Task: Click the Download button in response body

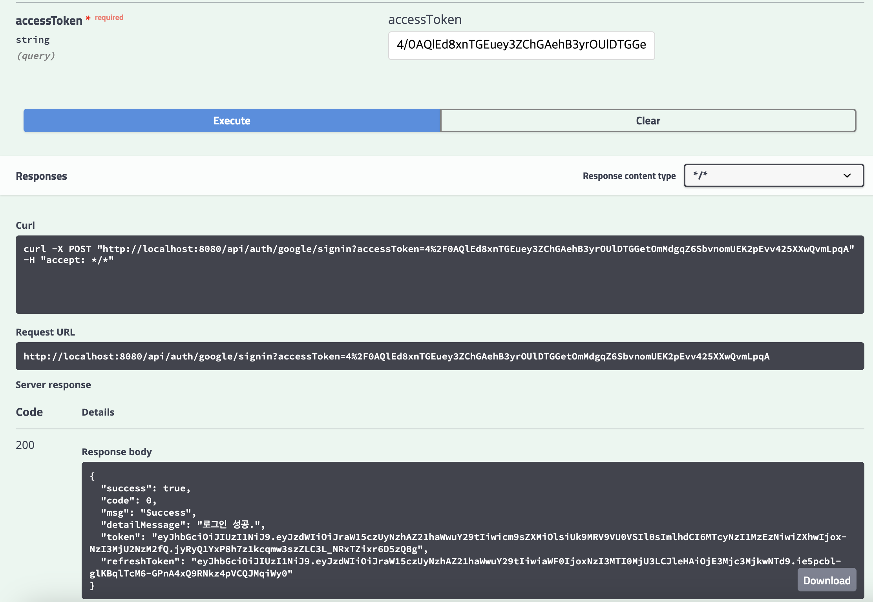Action: pos(827,580)
